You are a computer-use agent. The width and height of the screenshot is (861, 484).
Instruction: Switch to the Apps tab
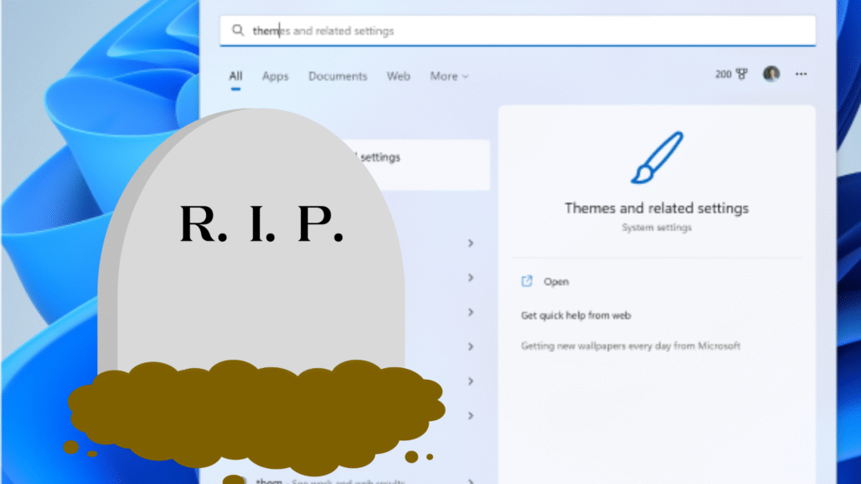click(x=275, y=76)
